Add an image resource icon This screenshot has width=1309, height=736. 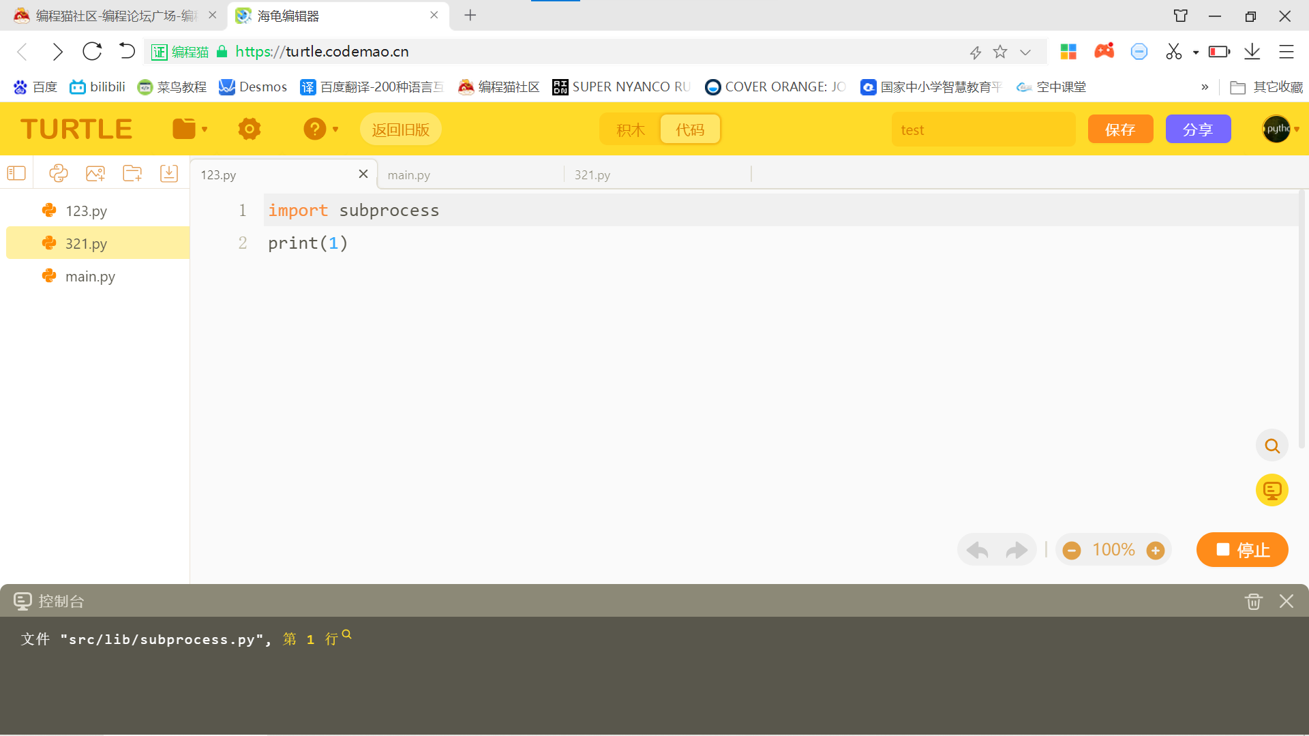click(x=95, y=173)
